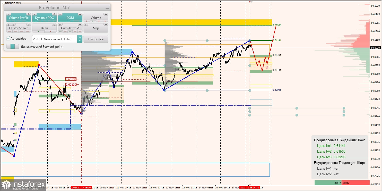This screenshot has height=191, width=382.
Task: Open Volume button gear settings
Action: 106,14
